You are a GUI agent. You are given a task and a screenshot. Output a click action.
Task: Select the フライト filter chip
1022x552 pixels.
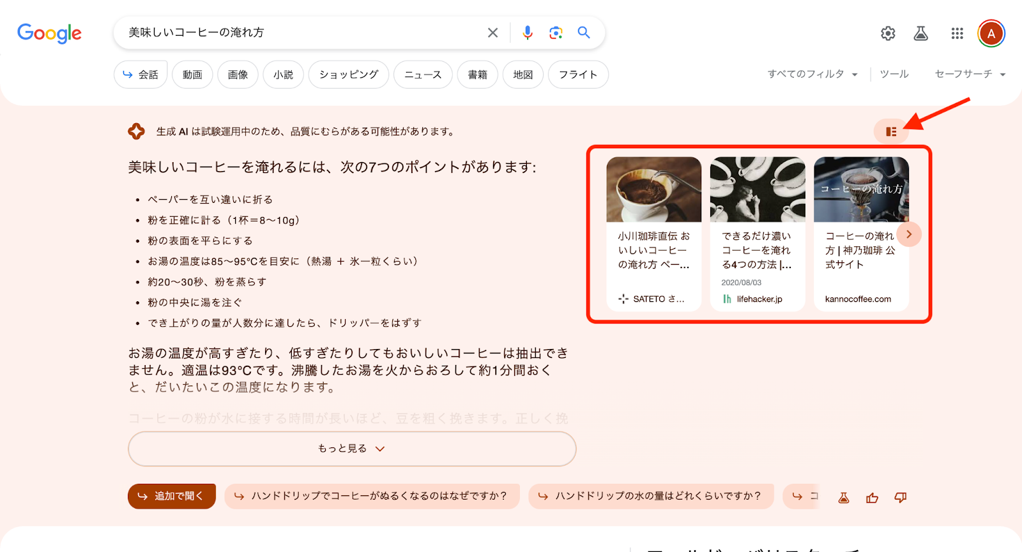point(578,75)
